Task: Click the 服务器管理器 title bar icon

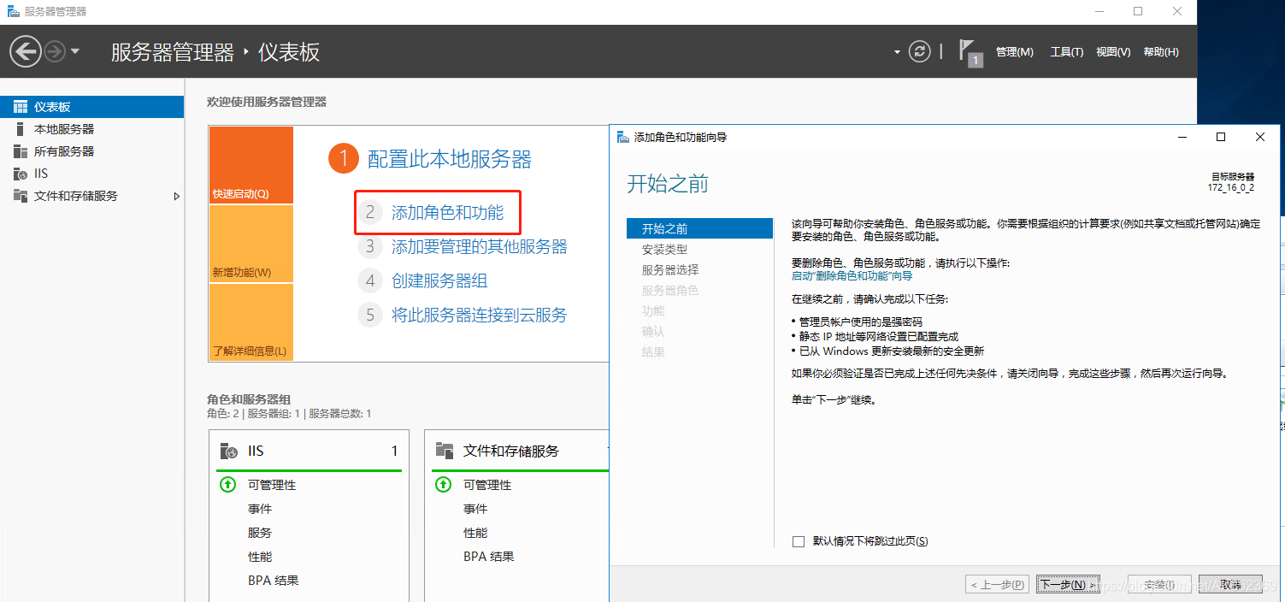Action: [13, 11]
